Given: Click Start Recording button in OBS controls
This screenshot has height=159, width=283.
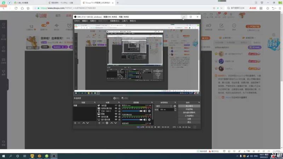Looking at the screenshot, I should tap(189, 109).
